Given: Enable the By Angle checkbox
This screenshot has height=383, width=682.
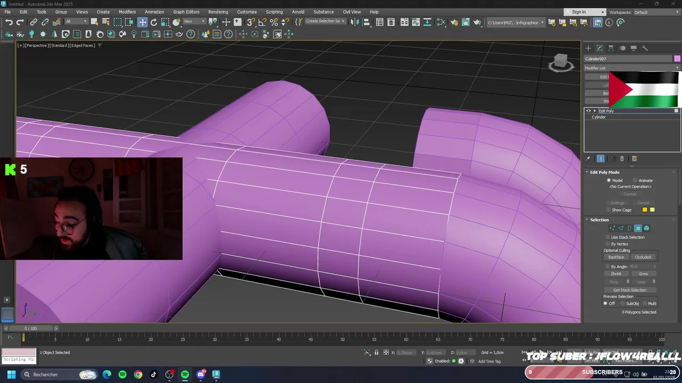Looking at the screenshot, I should pos(608,267).
